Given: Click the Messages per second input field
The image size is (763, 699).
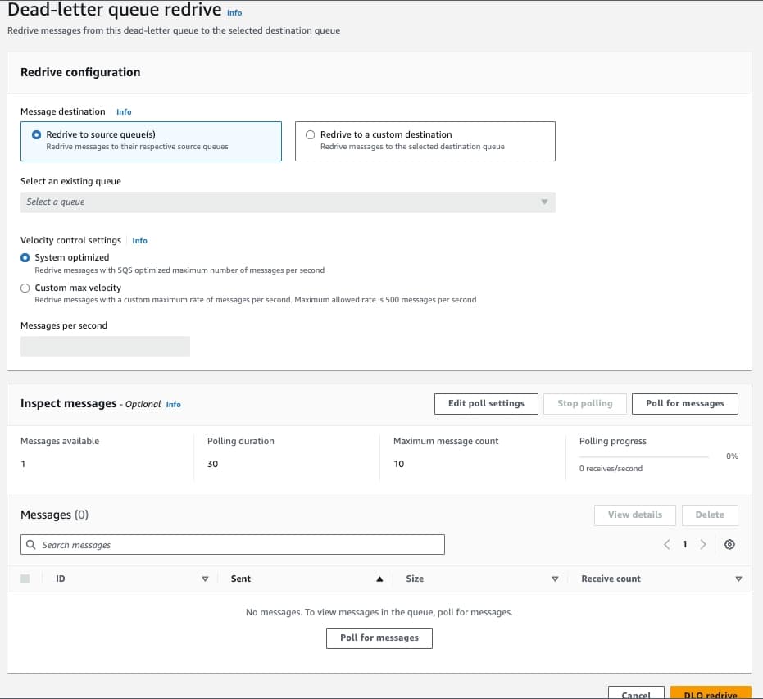Looking at the screenshot, I should pos(105,347).
